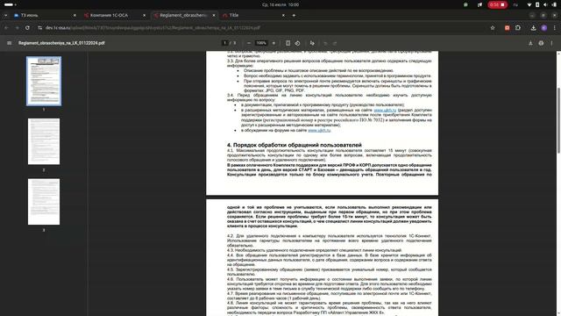This screenshot has height=316, width=561.
Task: Select the Reglament_obrascheniya tab
Action: (183, 16)
